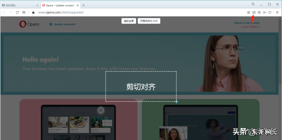Go back with the back arrow
Image resolution: width=282 pixels, height=140 pixels.
tap(4, 12)
